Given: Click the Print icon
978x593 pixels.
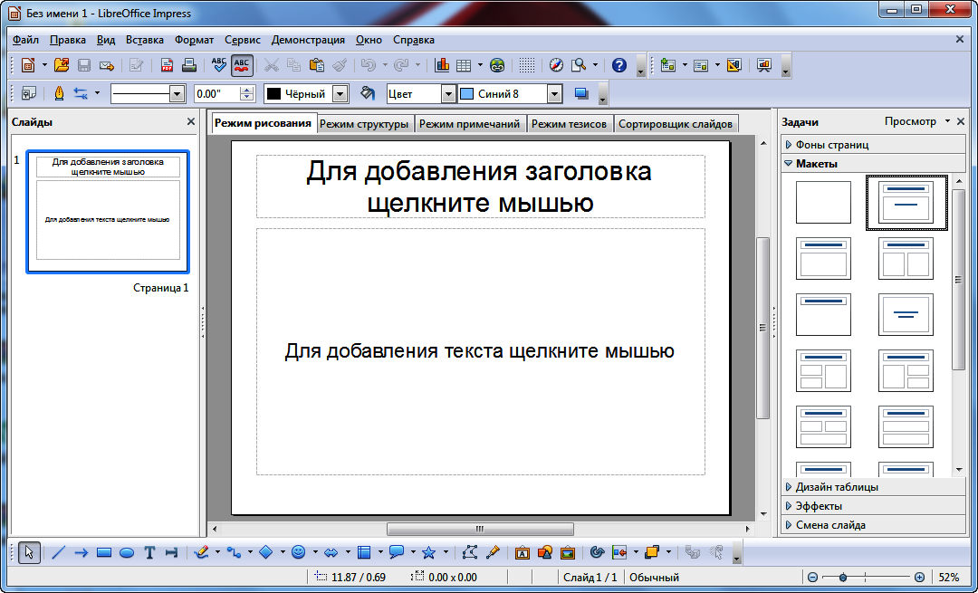Looking at the screenshot, I should point(188,65).
